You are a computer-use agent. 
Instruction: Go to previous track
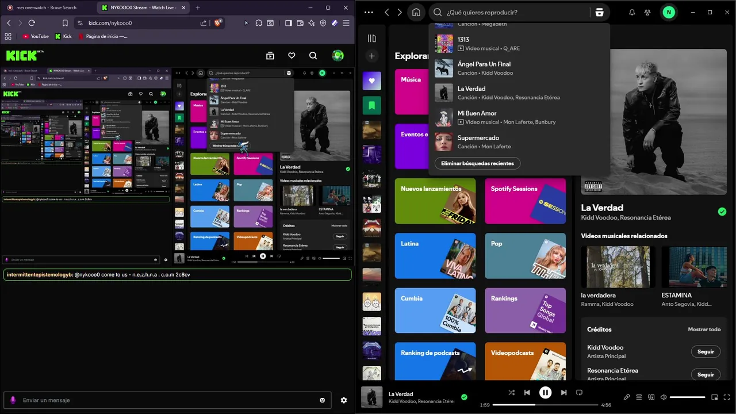pos(527,393)
